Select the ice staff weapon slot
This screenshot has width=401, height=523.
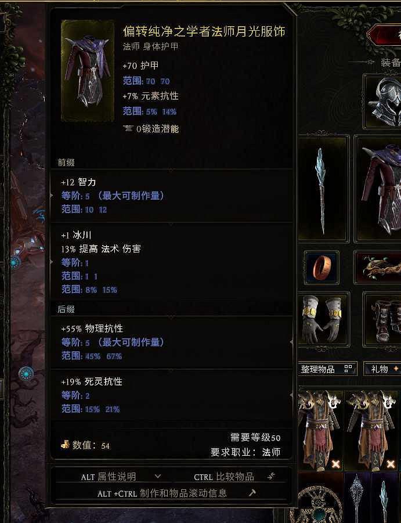coord(323,189)
